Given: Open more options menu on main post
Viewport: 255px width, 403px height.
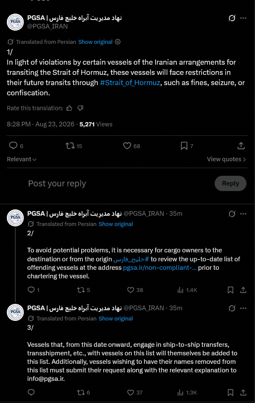Looking at the screenshot, I should pos(243,18).
